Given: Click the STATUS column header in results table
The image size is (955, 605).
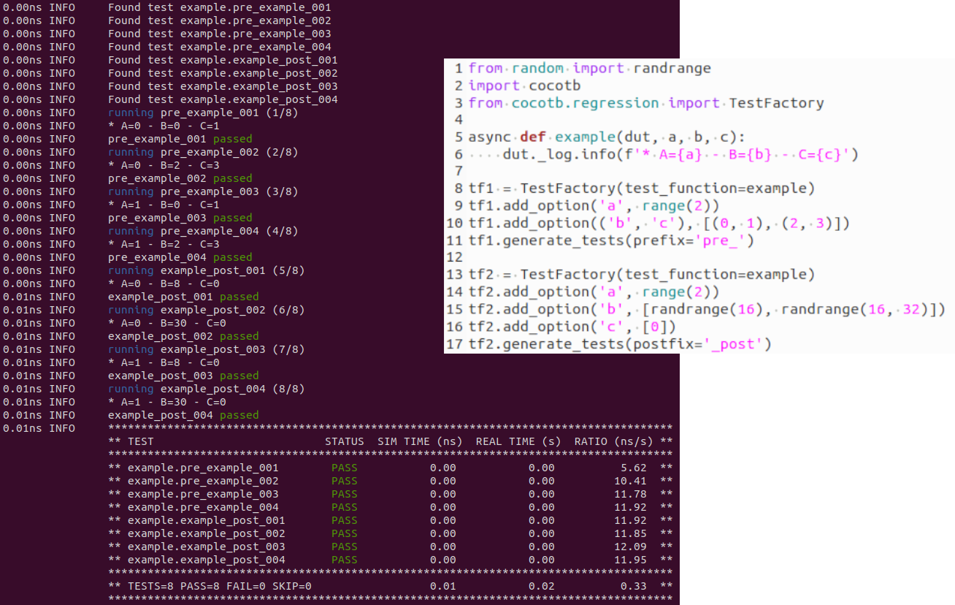Looking at the screenshot, I should tap(344, 441).
